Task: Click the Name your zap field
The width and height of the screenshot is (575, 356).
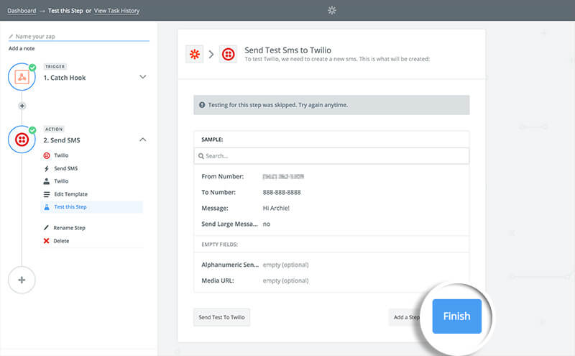Action: click(x=79, y=37)
